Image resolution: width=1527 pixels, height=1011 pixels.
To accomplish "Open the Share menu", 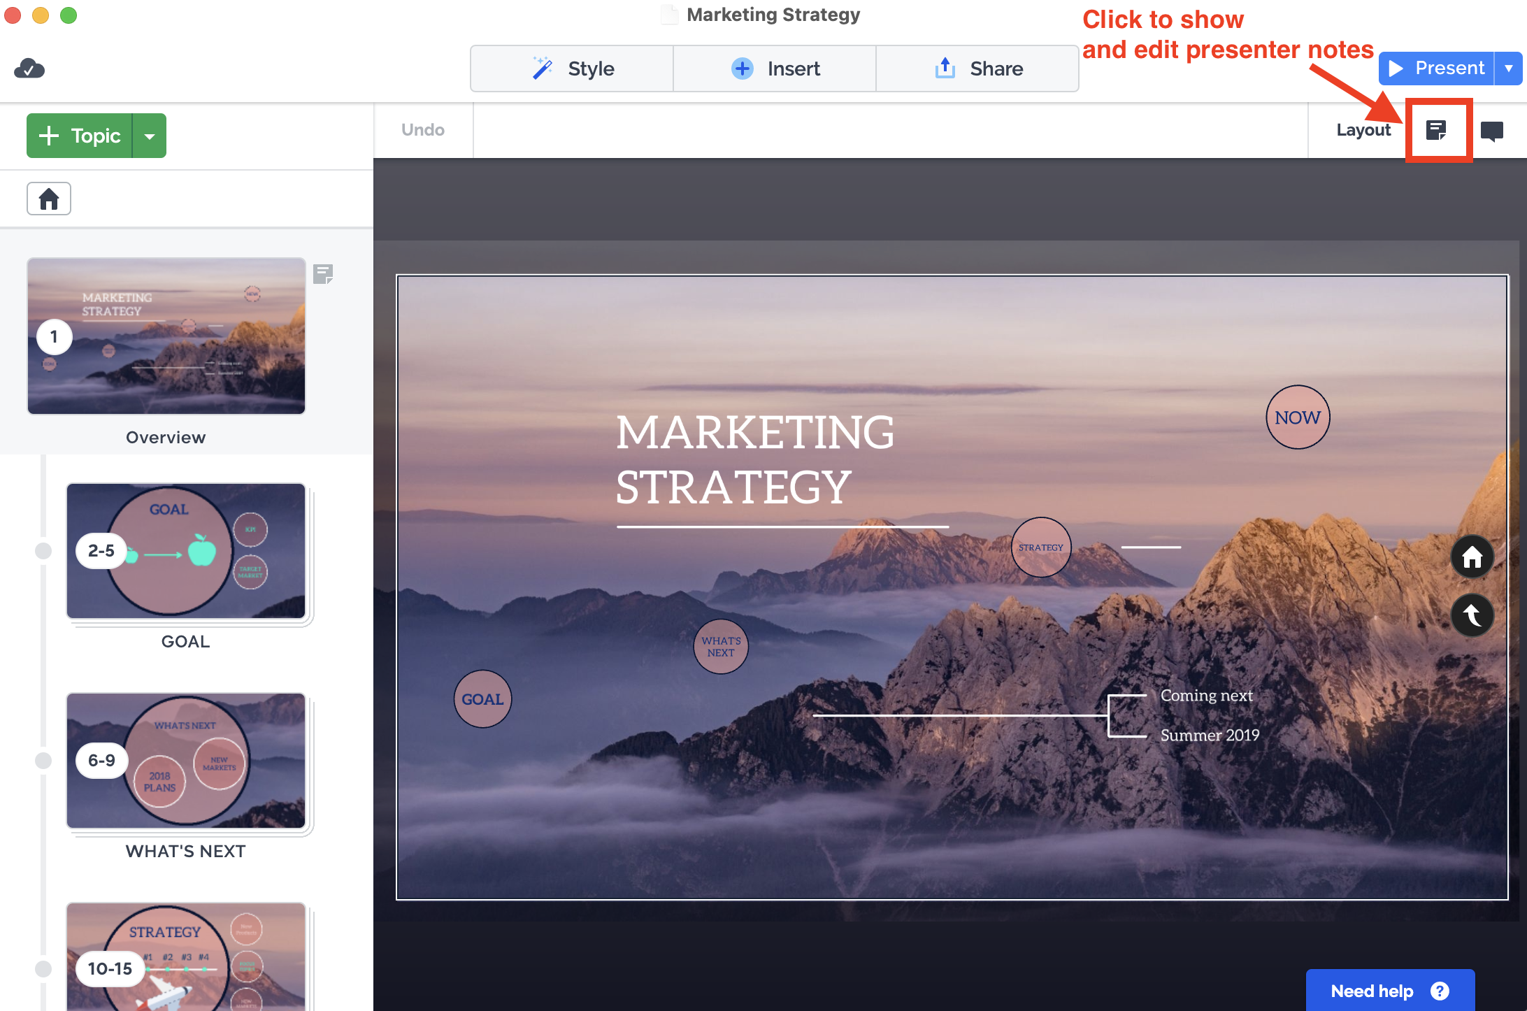I will [x=977, y=69].
